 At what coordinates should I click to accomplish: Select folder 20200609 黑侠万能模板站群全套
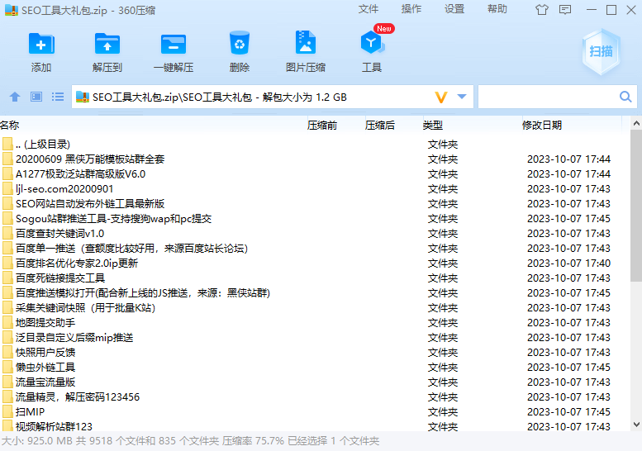[x=315, y=159]
